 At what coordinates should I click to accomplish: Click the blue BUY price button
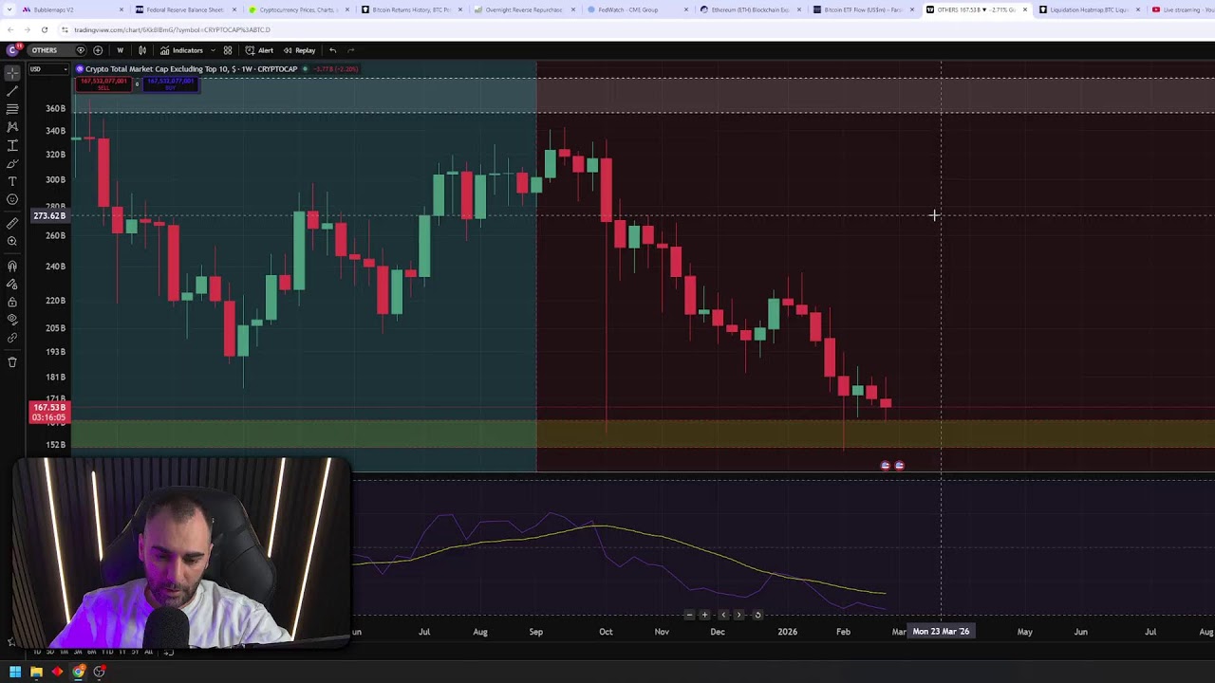pos(170,83)
